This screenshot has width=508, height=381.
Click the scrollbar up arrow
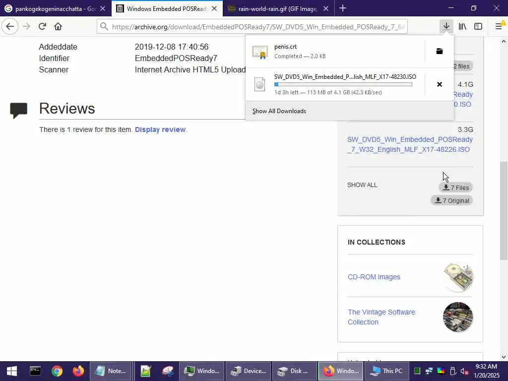[504, 41]
